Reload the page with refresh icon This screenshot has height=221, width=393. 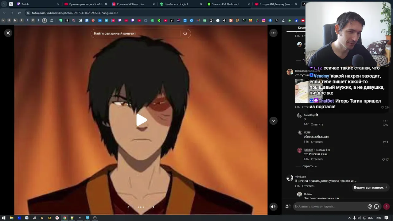19,13
